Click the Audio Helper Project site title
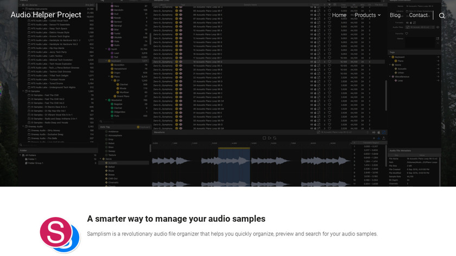The image size is (456, 256). (46, 15)
